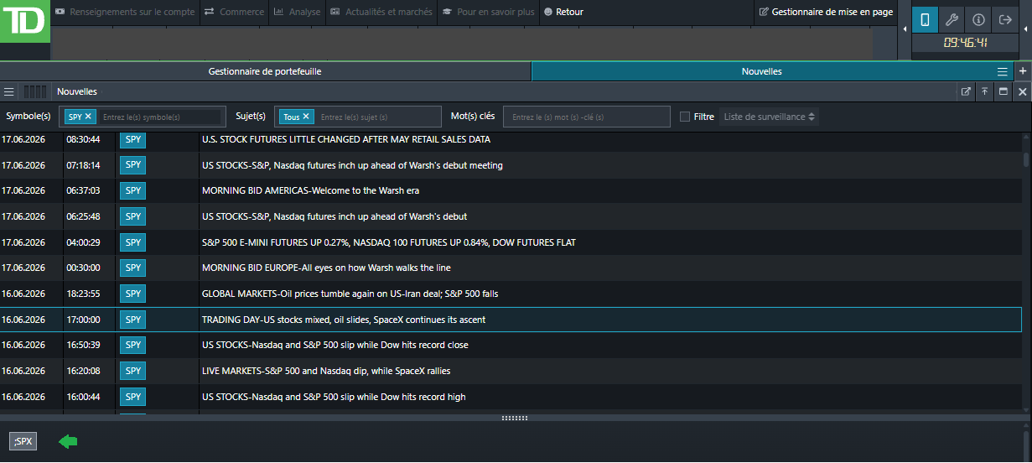Viewport: 1032px width, 463px height.
Task: Click the green back arrow
Action: (x=67, y=441)
